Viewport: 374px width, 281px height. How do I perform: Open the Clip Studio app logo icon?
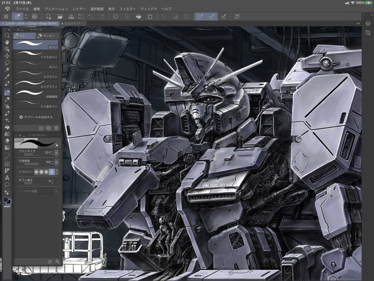[x=7, y=9]
